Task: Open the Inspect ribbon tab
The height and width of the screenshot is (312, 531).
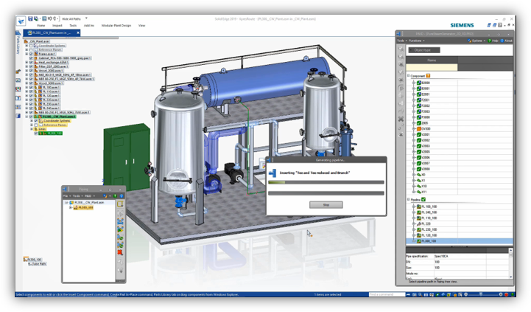Action: coord(57,25)
